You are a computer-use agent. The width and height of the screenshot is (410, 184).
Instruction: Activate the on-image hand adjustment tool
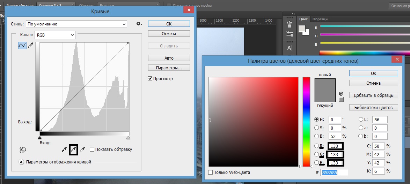point(23,149)
